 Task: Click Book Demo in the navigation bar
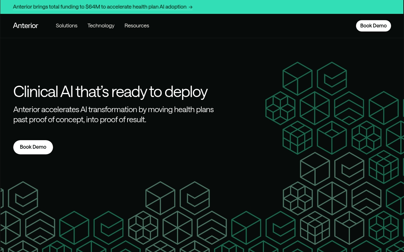(373, 26)
